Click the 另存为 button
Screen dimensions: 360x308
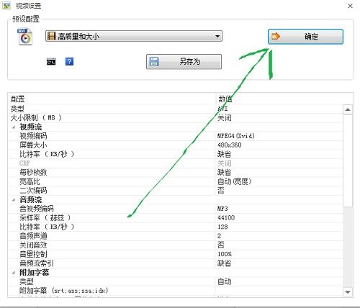[184, 62]
